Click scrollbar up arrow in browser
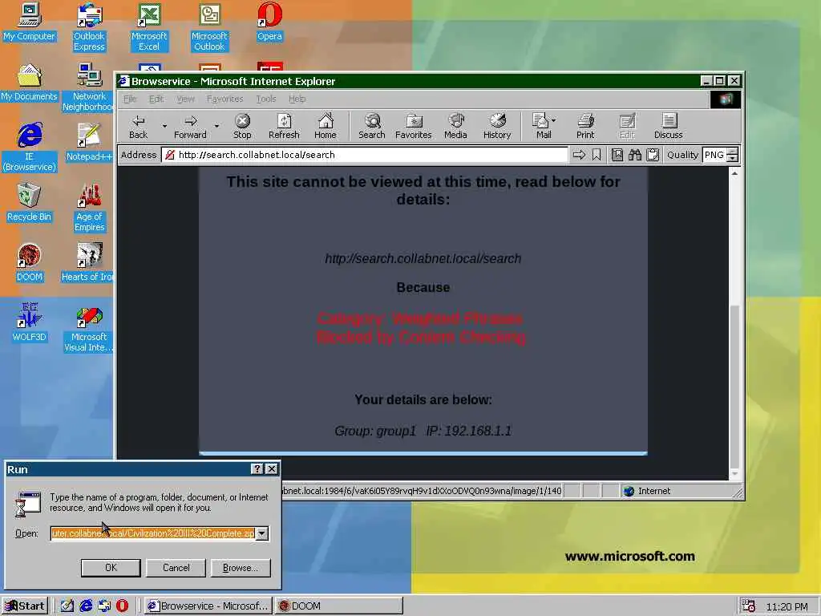 pyautogui.click(x=734, y=173)
